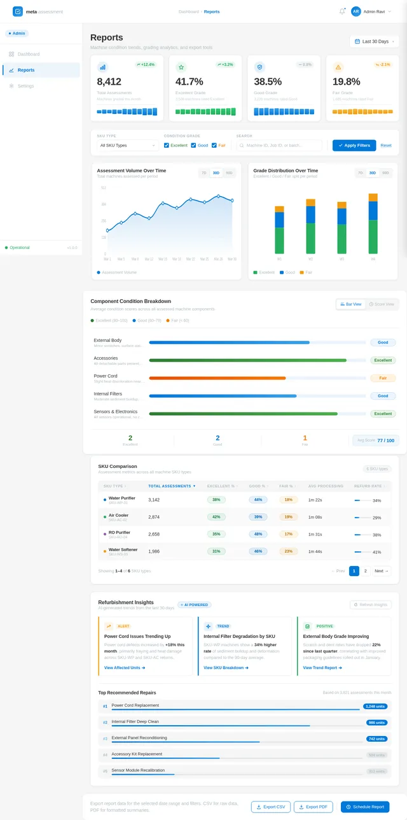This screenshot has height=820, width=407.
Task: Open the Last 30 Days date dropdown
Action: click(374, 41)
